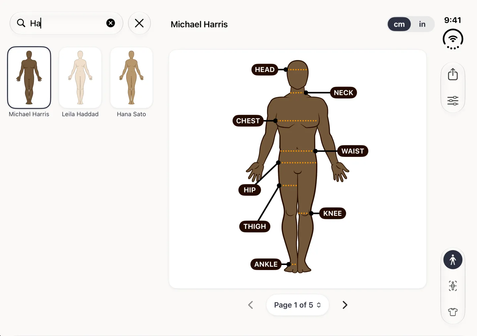Click the Michael Harris name caption
The width and height of the screenshot is (477, 336).
point(29,114)
